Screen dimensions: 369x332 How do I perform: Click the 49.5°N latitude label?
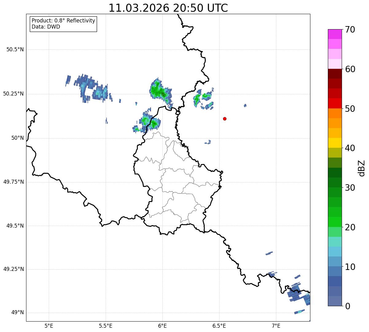[15, 226]
